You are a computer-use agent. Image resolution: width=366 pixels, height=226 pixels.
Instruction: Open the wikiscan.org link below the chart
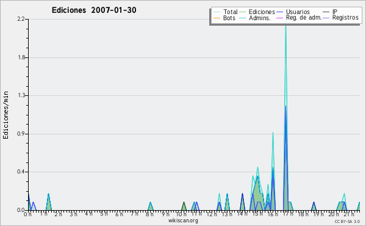(x=183, y=221)
